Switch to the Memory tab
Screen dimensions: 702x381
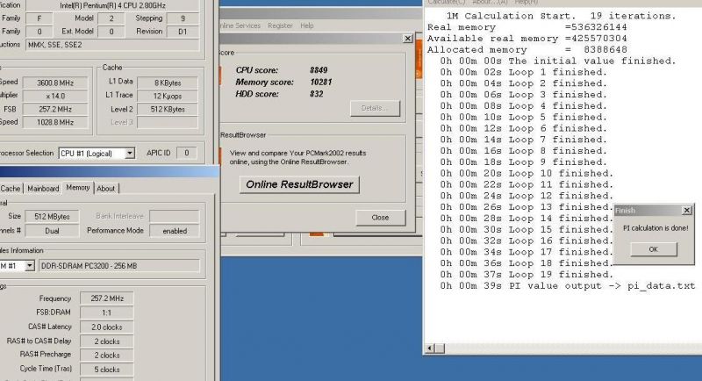click(78, 188)
